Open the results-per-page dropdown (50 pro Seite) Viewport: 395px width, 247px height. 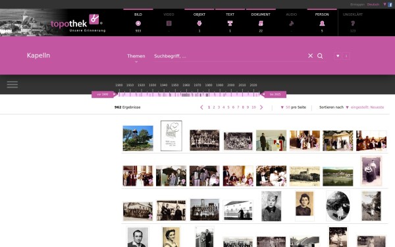(x=293, y=107)
